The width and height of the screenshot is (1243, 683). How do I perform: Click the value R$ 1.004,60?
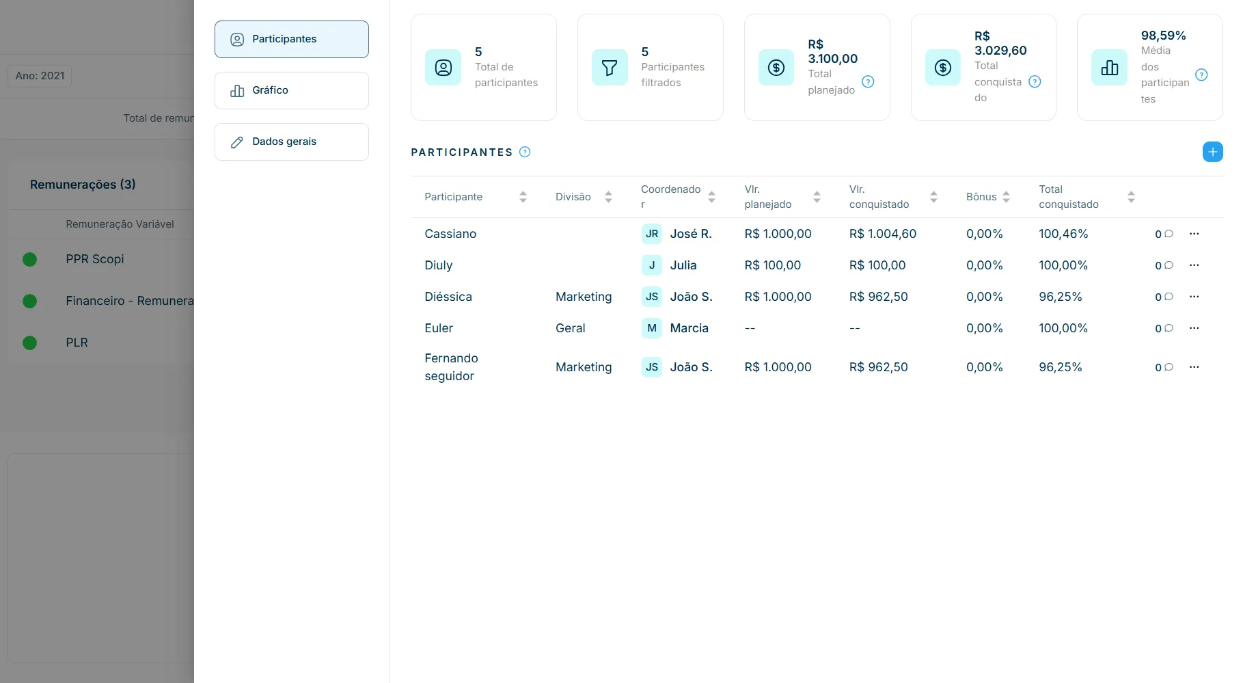click(883, 234)
